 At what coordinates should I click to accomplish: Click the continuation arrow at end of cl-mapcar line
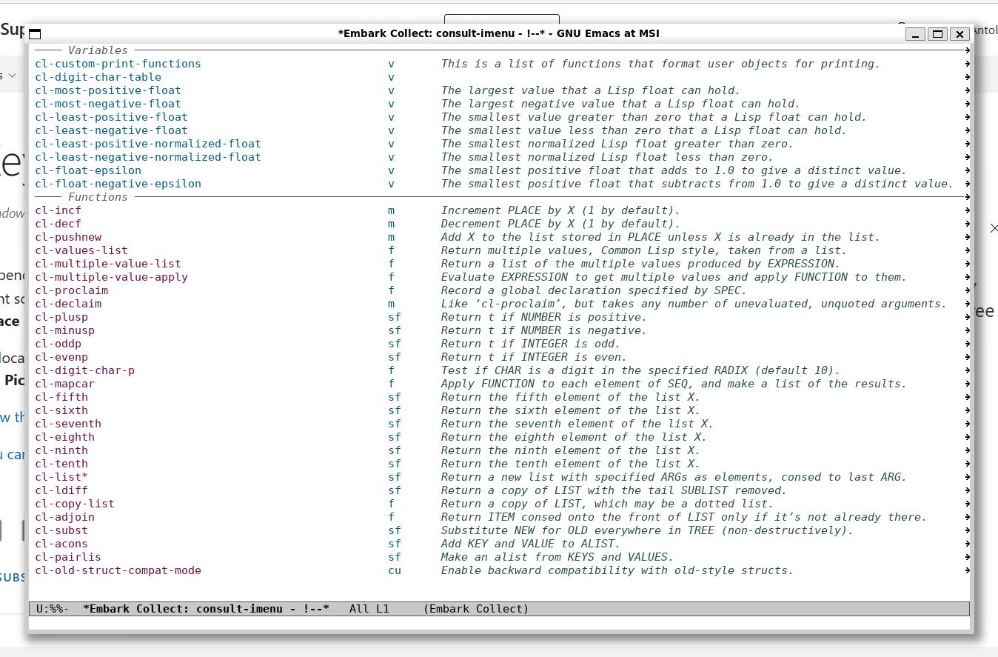[x=968, y=384]
